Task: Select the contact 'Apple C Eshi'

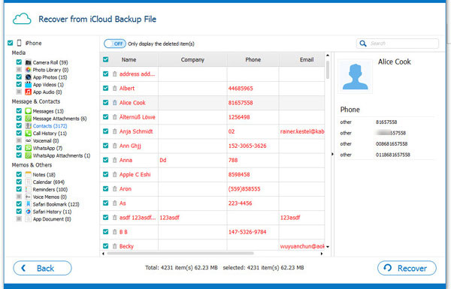Action: tap(135, 174)
